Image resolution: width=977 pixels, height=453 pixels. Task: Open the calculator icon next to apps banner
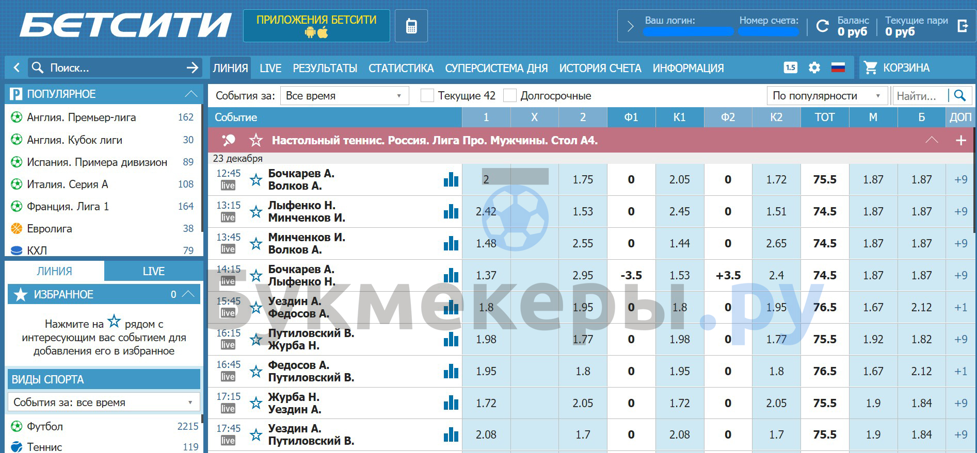click(x=411, y=26)
